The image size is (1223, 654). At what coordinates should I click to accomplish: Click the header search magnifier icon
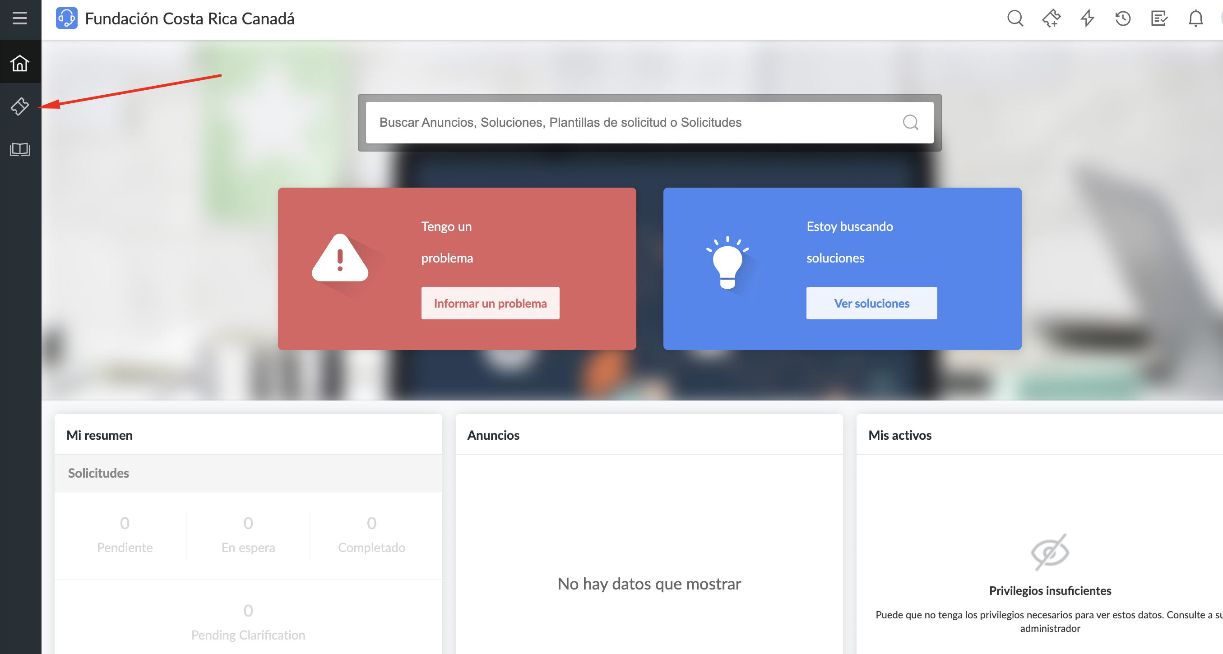click(x=1015, y=18)
